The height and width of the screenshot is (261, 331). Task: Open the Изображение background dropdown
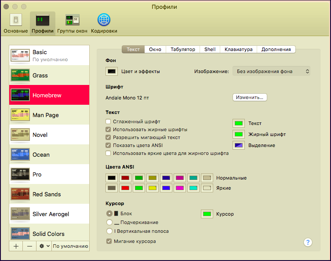coord(273,71)
